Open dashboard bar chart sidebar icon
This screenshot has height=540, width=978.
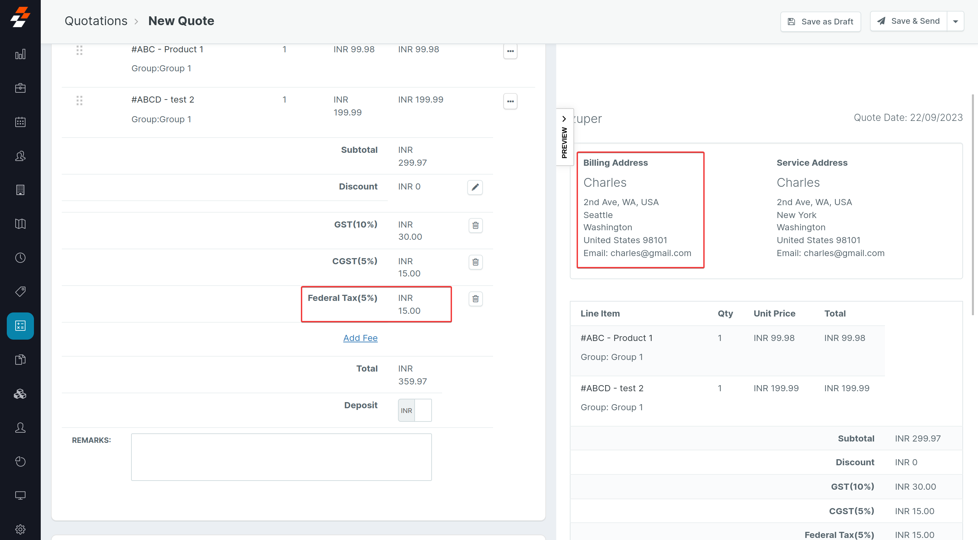[x=20, y=54]
